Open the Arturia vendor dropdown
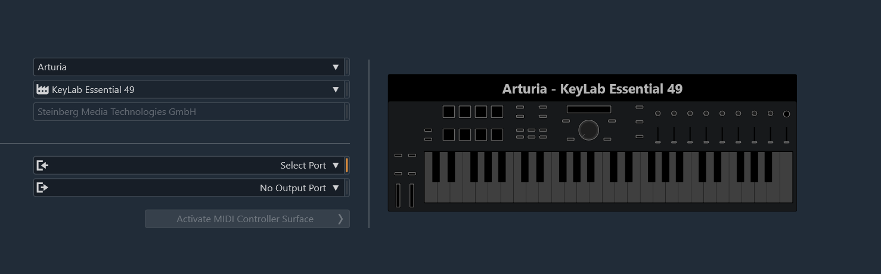The width and height of the screenshot is (881, 274). [x=188, y=67]
